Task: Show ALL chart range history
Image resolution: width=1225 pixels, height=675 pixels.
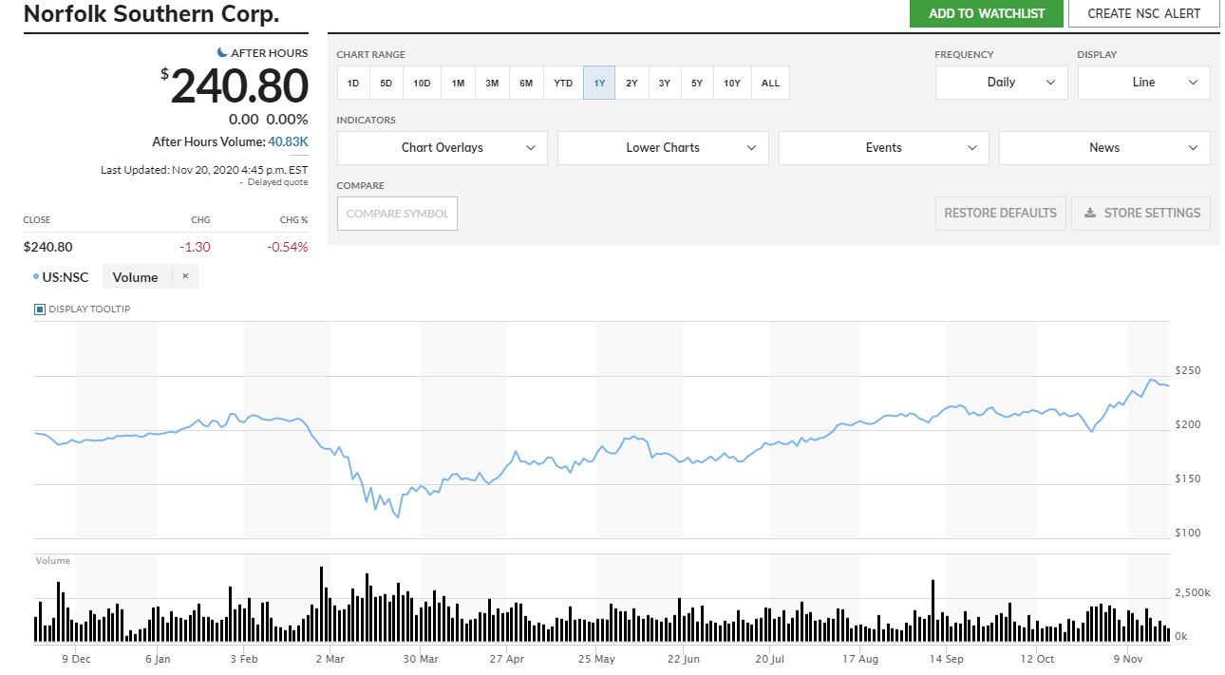Action: [x=770, y=83]
